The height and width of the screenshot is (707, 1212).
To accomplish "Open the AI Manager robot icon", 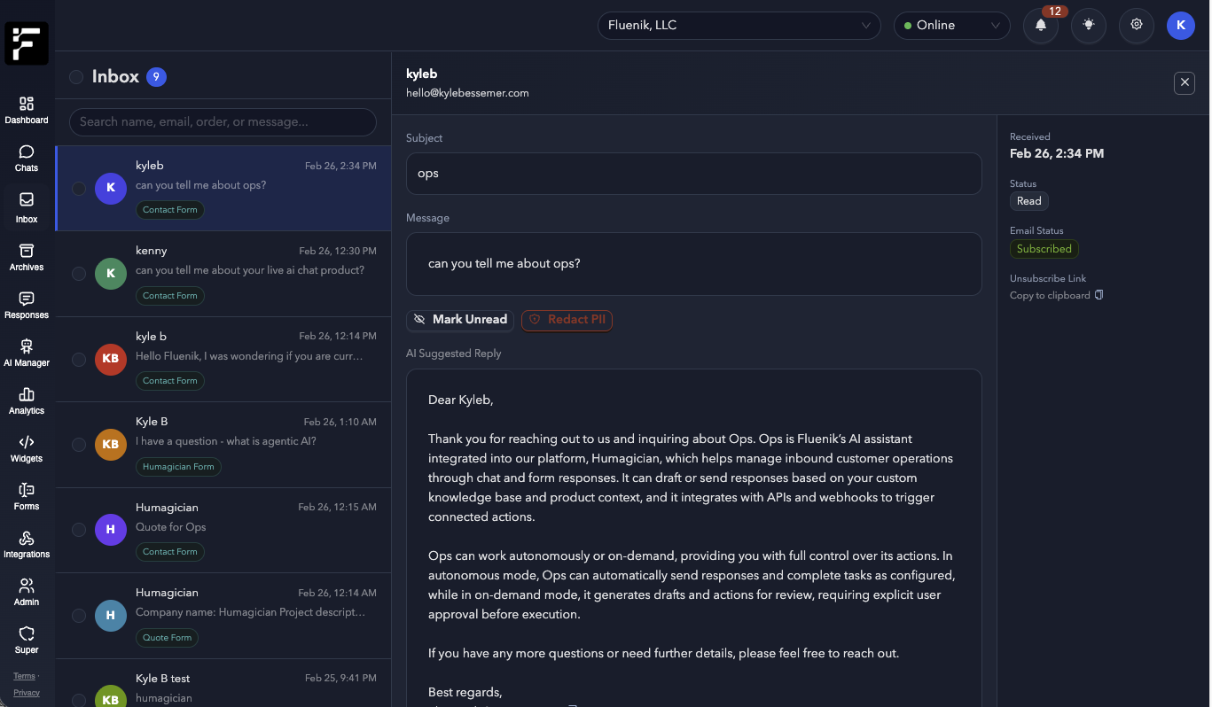I will (27, 347).
